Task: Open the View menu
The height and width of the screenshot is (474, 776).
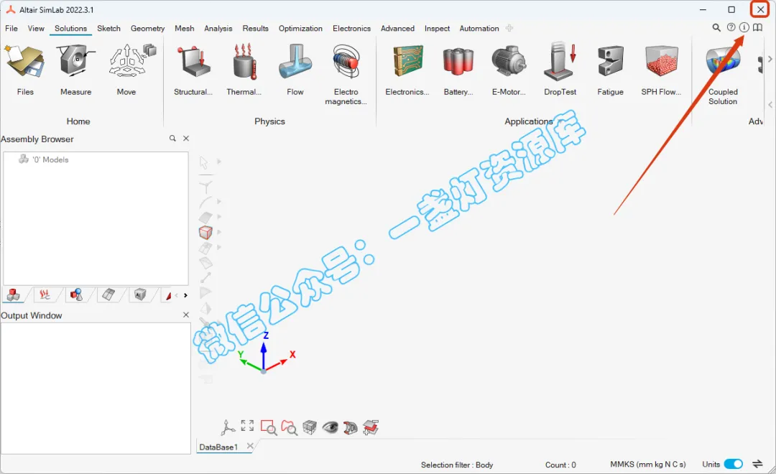Action: tap(36, 28)
